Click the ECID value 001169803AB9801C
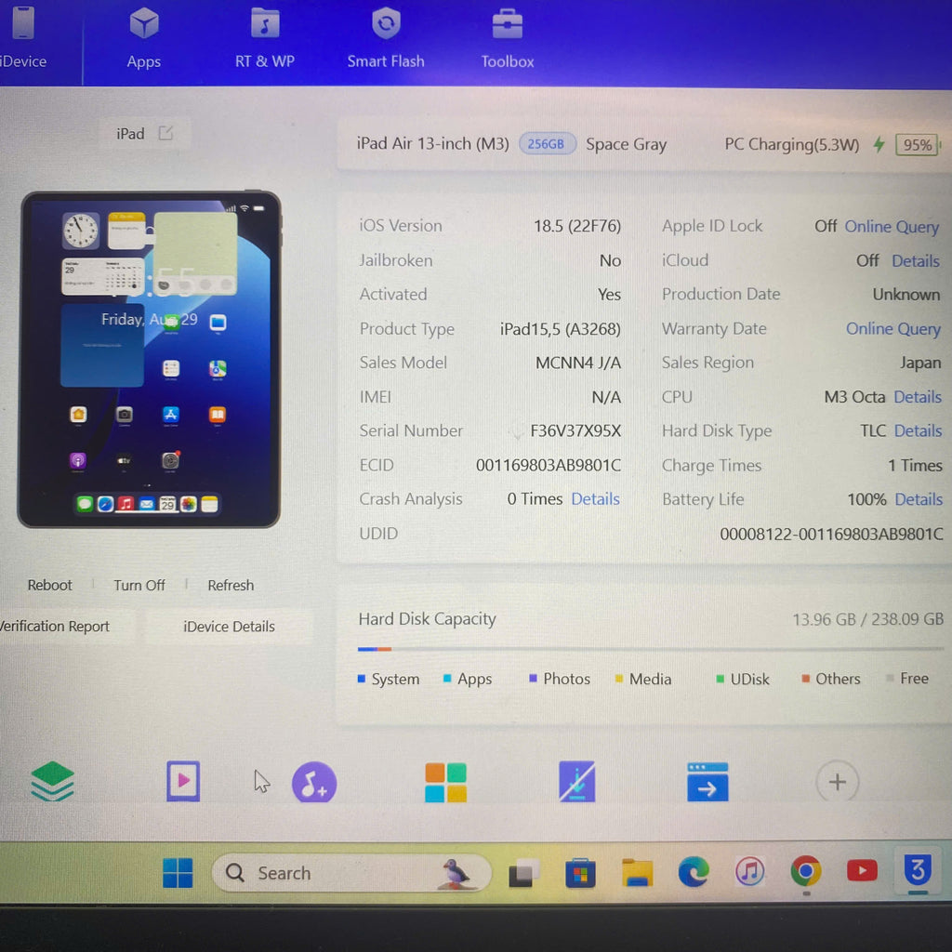The width and height of the screenshot is (952, 952). point(549,465)
